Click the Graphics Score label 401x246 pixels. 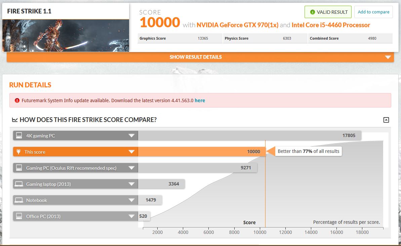coord(153,38)
